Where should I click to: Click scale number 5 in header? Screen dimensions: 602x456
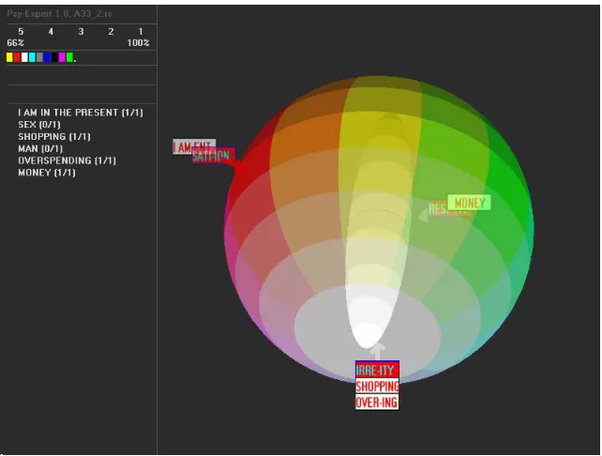coord(21,32)
